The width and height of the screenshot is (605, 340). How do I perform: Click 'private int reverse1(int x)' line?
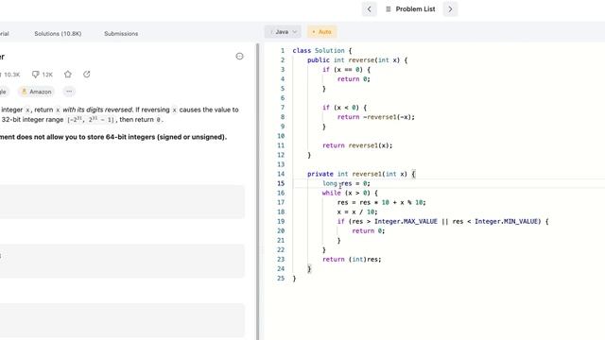361,174
